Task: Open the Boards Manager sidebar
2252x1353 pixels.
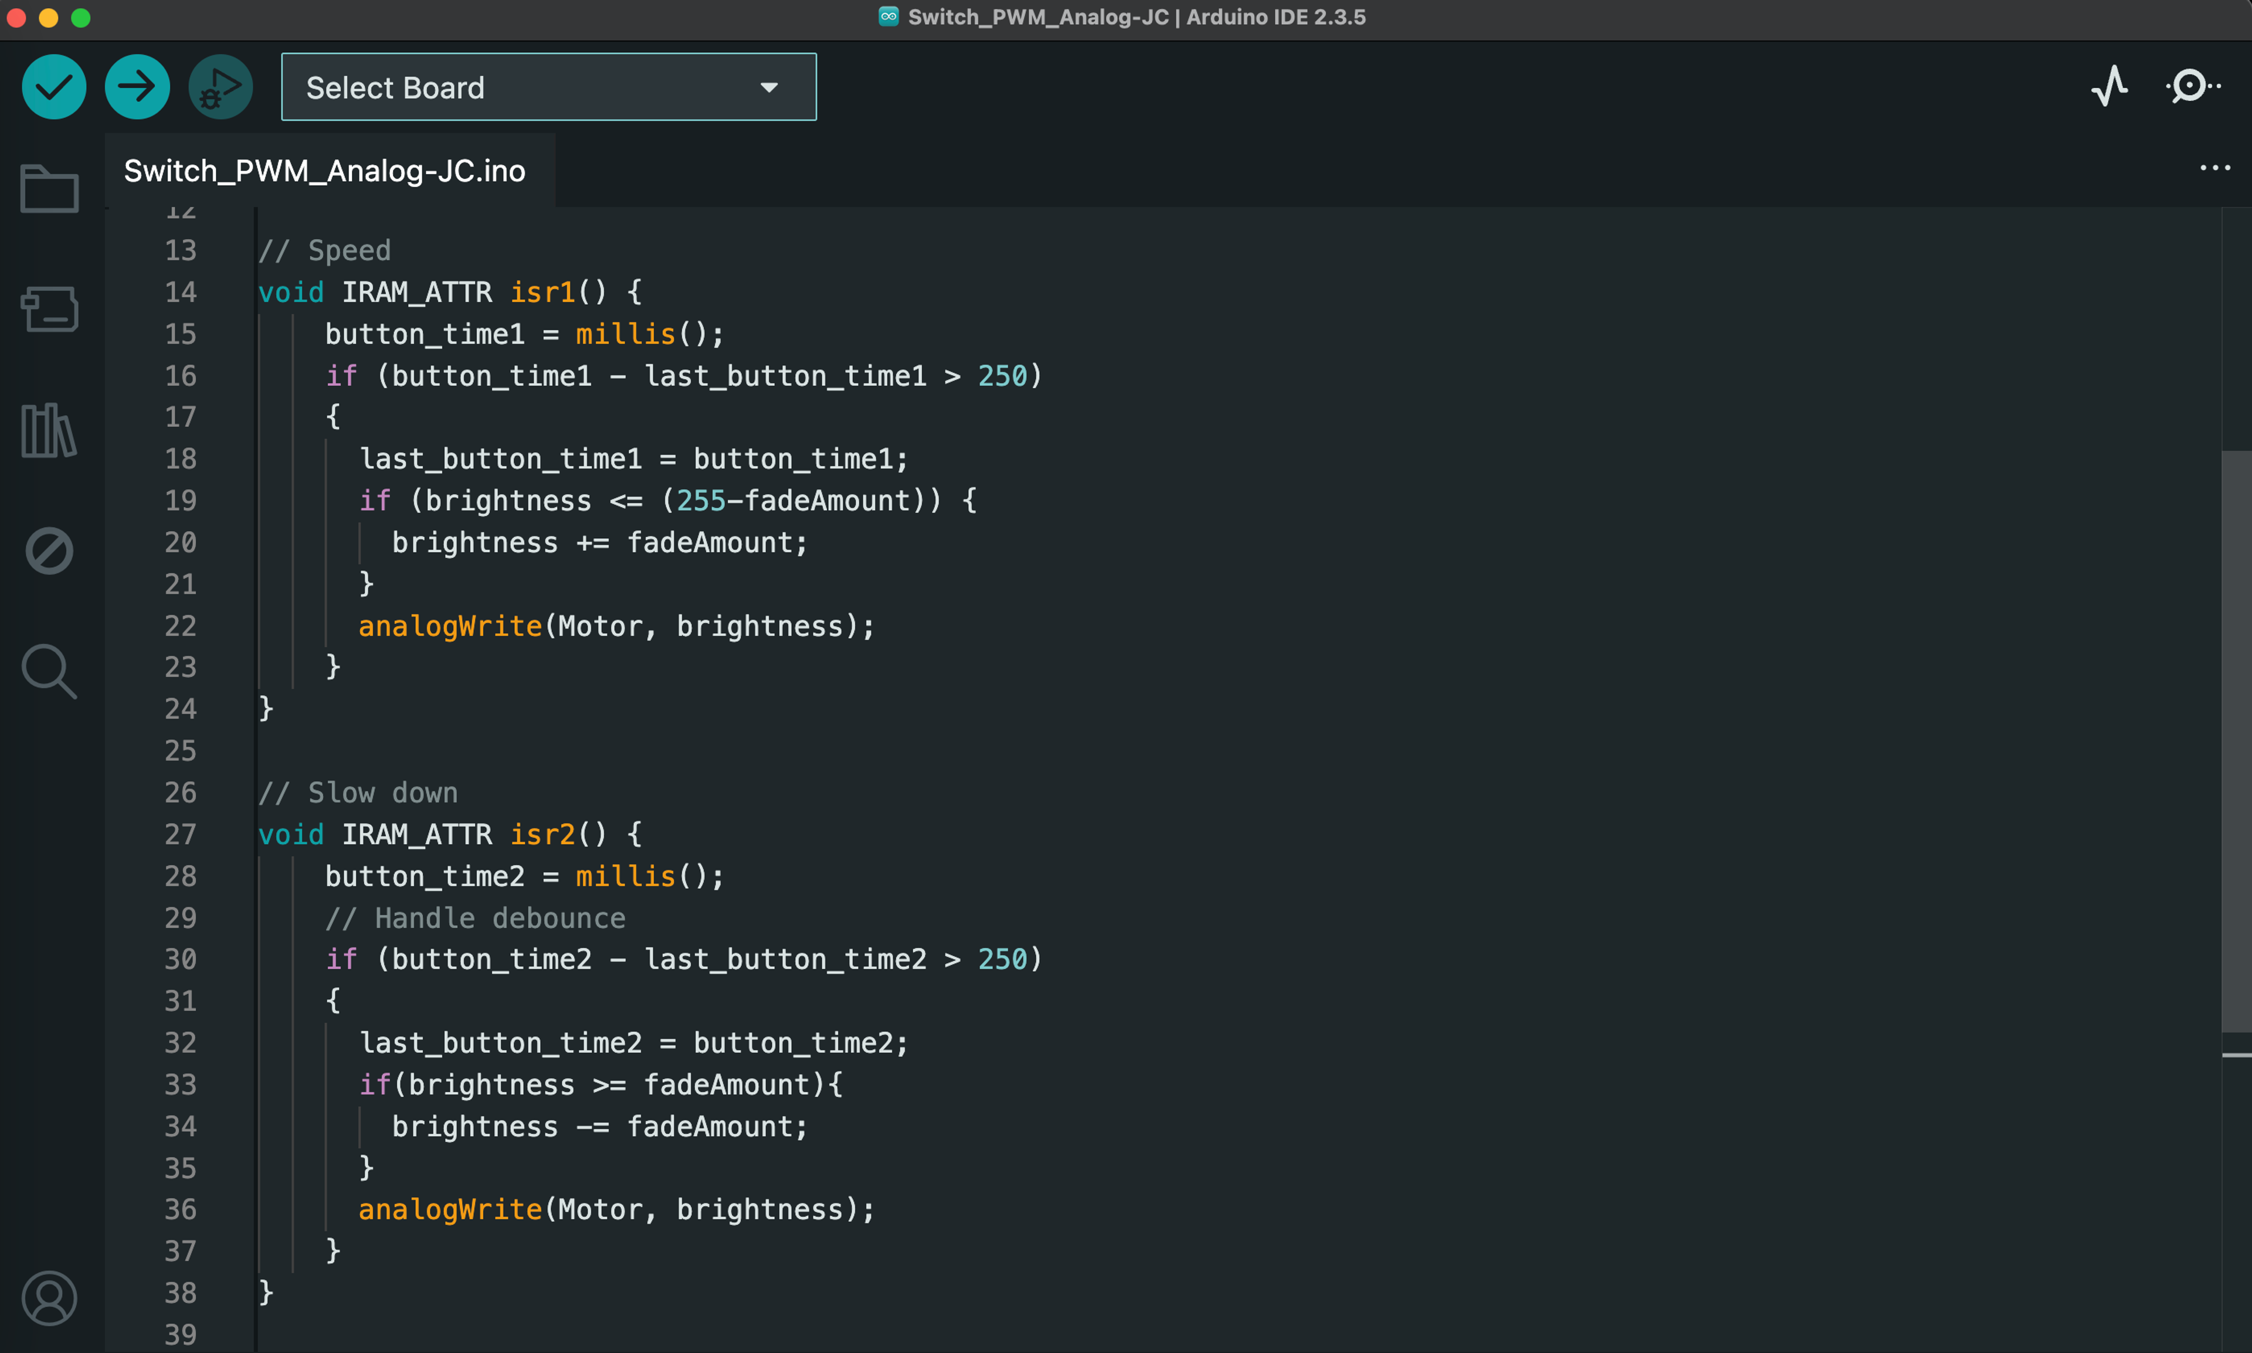Action: coord(49,309)
